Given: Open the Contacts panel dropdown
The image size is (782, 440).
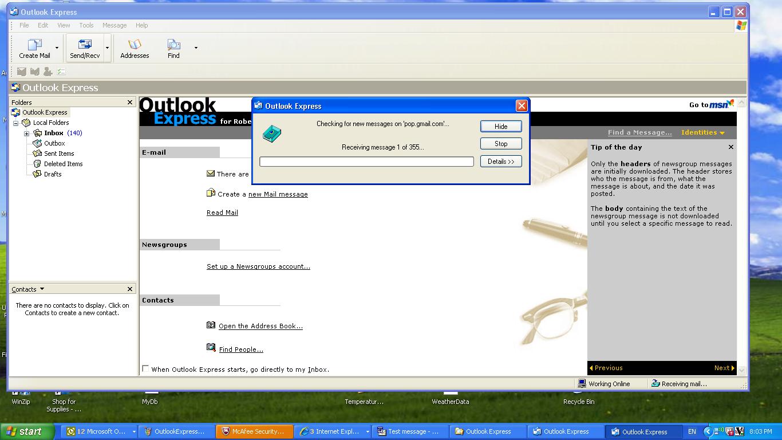Looking at the screenshot, I should (x=42, y=289).
